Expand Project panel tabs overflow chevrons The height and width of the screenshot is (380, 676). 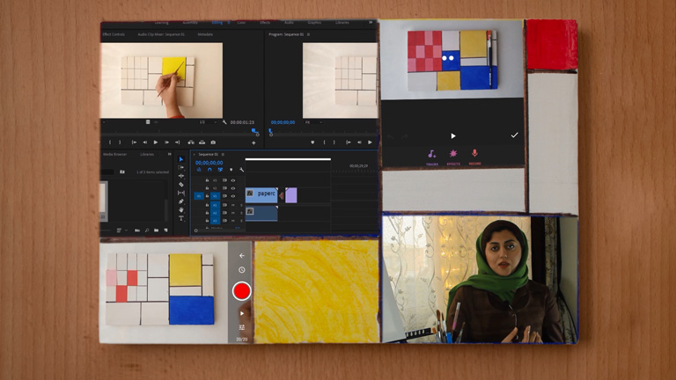coord(169,154)
